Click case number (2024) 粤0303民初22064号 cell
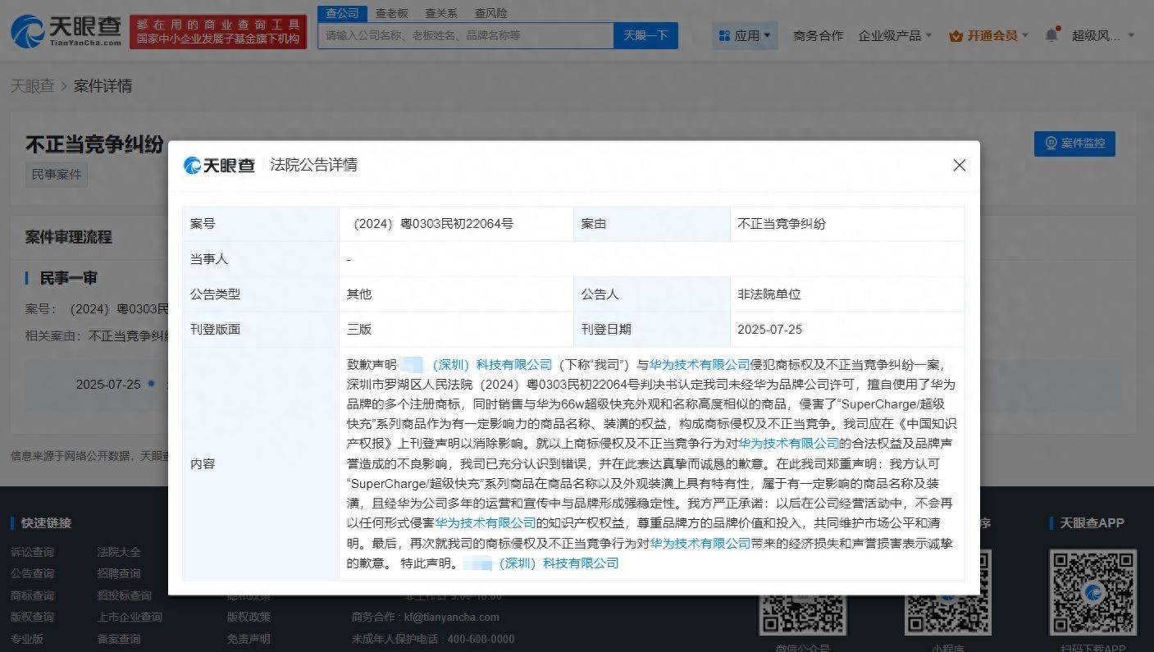The width and height of the screenshot is (1154, 652). [456, 224]
